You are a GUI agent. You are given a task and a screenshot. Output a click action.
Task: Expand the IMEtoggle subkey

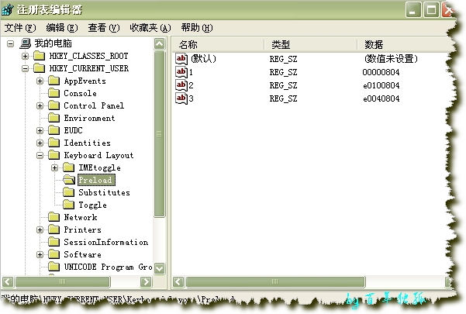tap(55, 167)
